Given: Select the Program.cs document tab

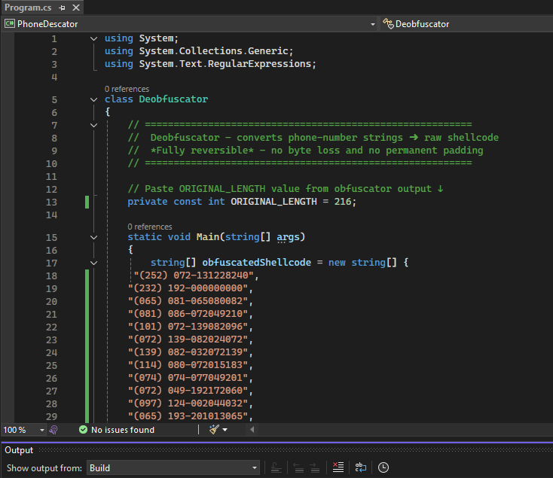Looking at the screenshot, I should 26,8.
